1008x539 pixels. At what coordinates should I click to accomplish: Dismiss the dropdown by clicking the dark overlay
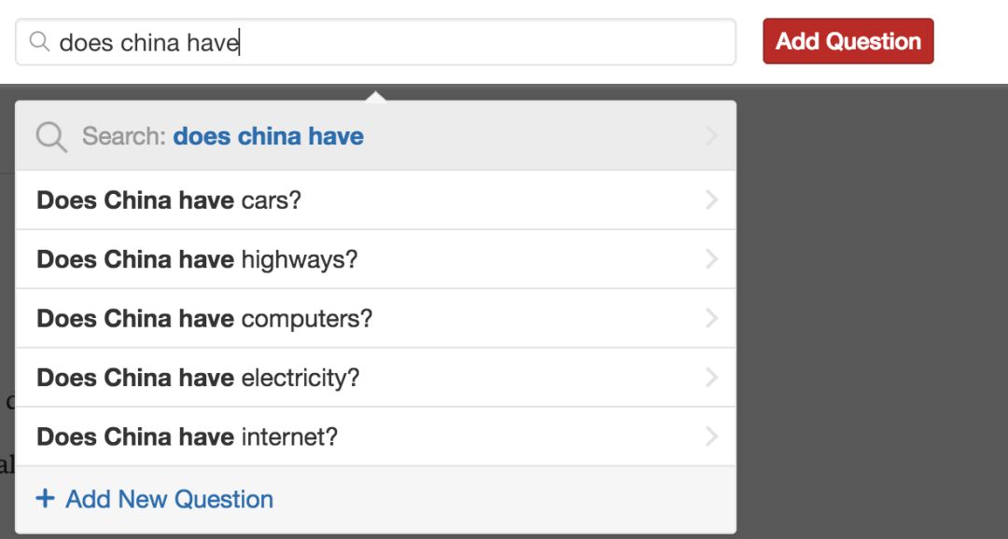(868, 308)
